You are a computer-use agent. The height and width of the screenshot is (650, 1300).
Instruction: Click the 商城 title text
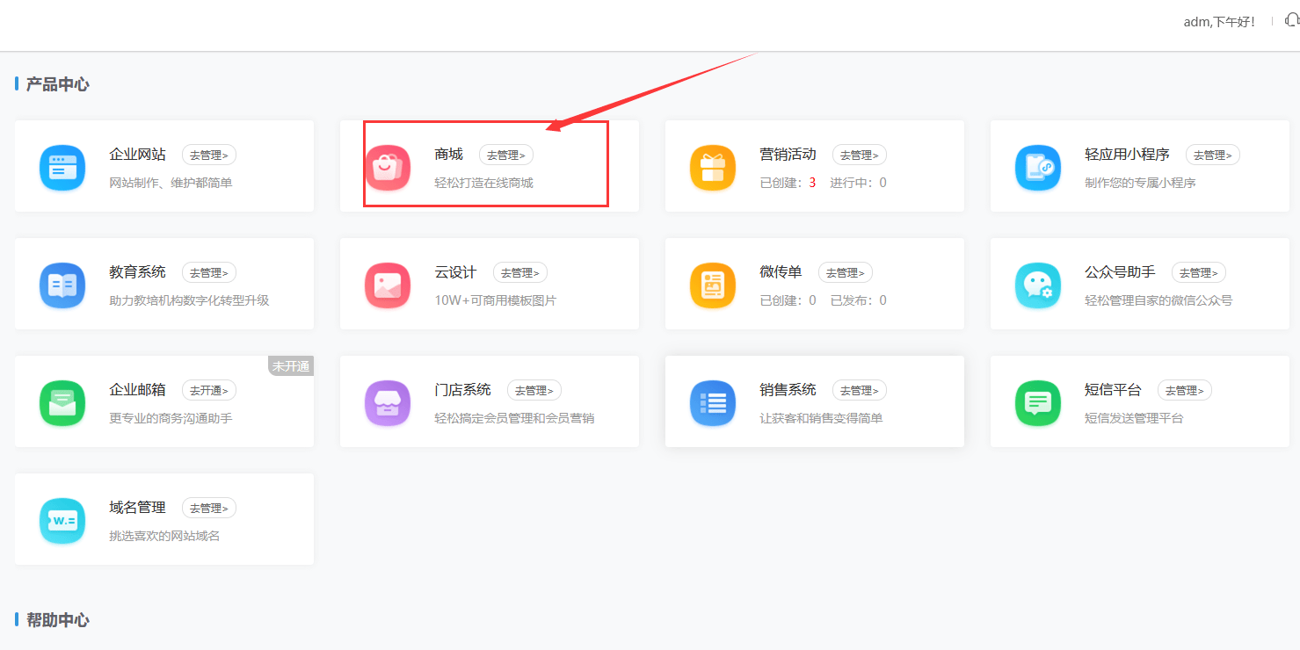[x=448, y=155]
